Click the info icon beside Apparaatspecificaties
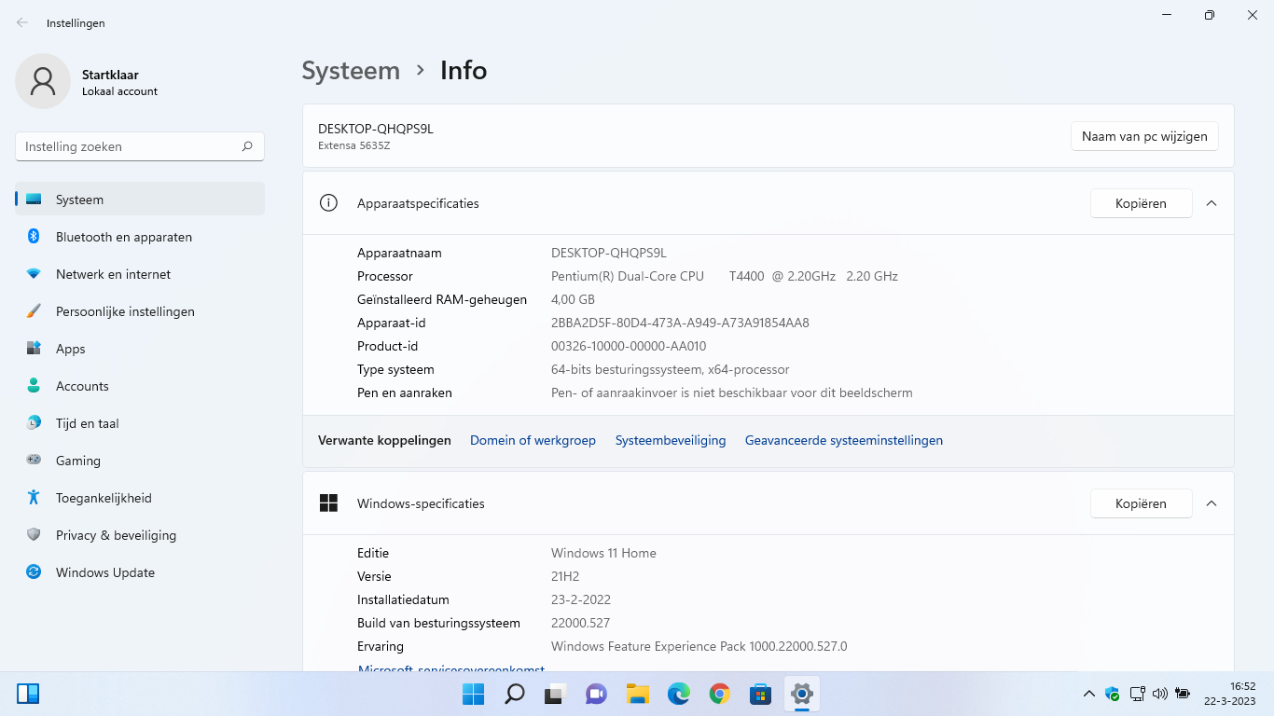Image resolution: width=1274 pixels, height=716 pixels. tap(328, 202)
